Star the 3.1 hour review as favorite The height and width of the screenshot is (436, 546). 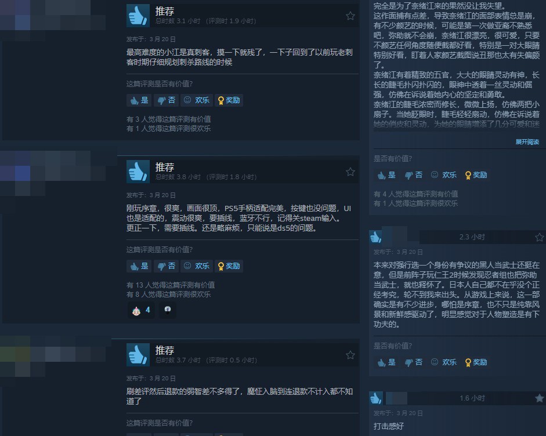coord(350,16)
